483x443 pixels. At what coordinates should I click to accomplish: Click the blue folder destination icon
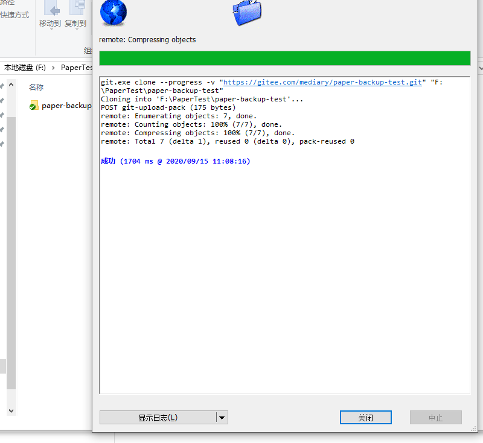pyautogui.click(x=247, y=13)
